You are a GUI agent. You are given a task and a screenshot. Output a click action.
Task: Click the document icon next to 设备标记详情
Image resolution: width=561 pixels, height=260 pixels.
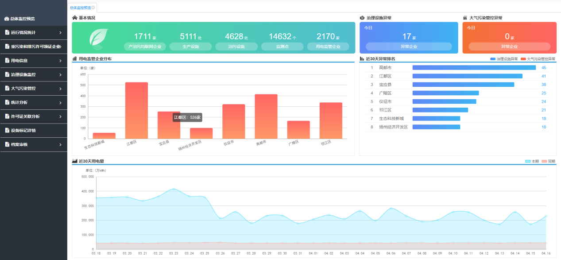[7, 130]
